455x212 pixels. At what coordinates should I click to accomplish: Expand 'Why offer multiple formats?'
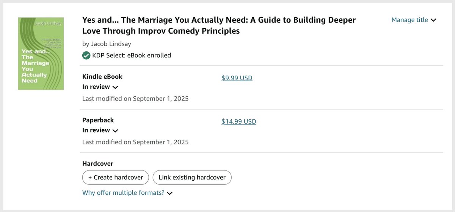click(123, 193)
